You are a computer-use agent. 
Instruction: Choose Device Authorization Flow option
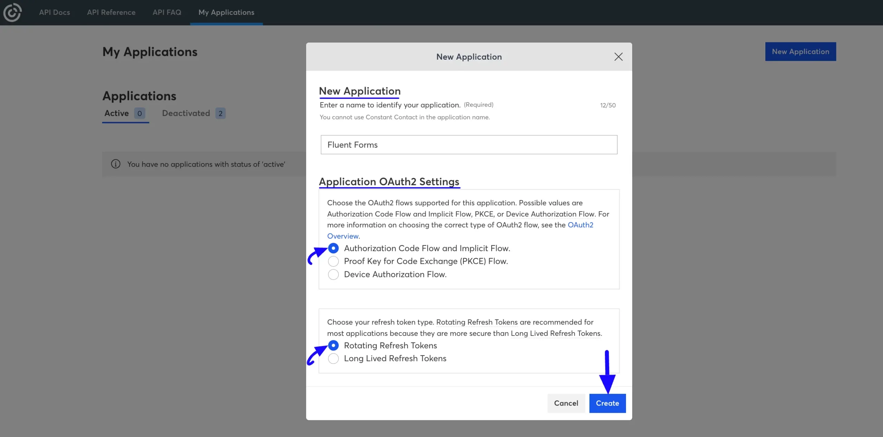333,275
